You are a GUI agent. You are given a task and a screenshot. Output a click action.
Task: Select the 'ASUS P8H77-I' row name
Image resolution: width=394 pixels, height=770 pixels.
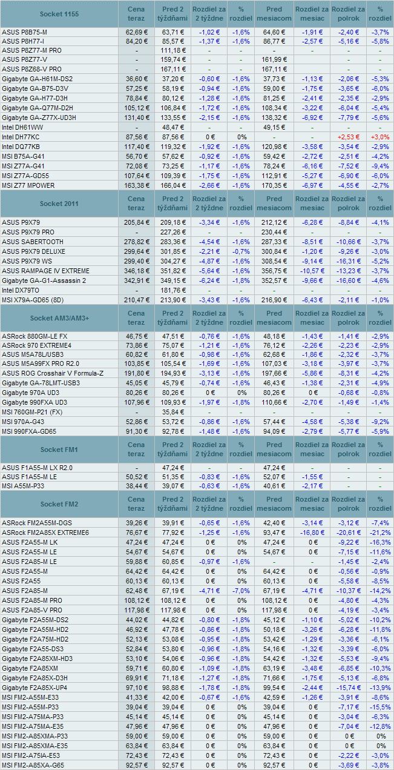pos(22,41)
